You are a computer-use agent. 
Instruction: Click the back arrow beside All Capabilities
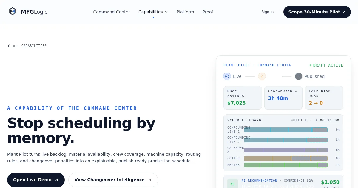(9, 46)
